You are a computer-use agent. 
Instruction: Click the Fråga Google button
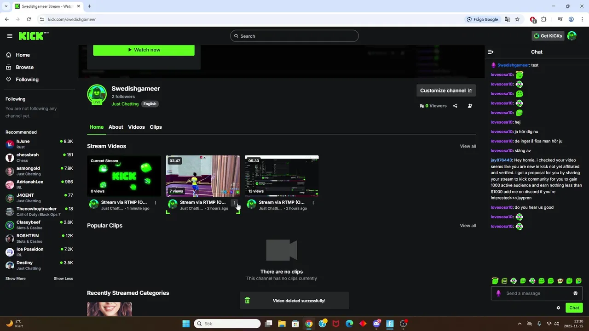[482, 19]
